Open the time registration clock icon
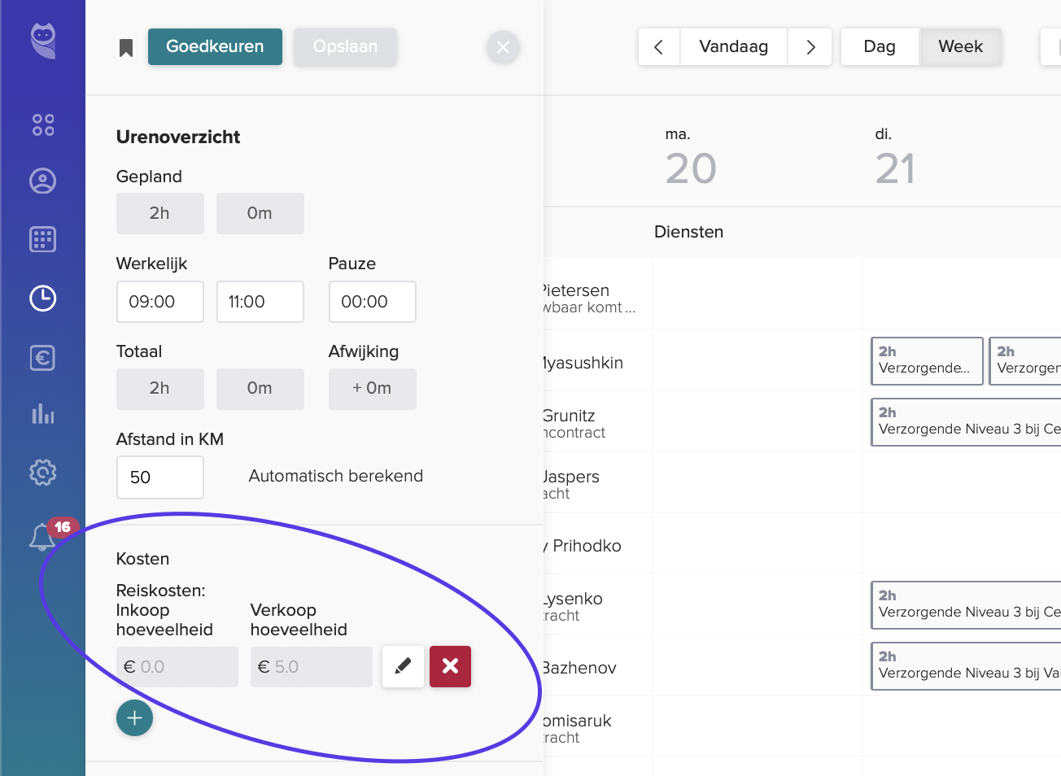This screenshot has height=776, width=1061. (x=43, y=299)
